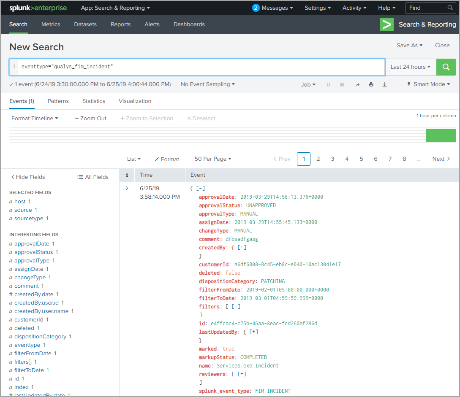Go to results page 2
Screen dimensions: 460x397
click(x=318, y=159)
